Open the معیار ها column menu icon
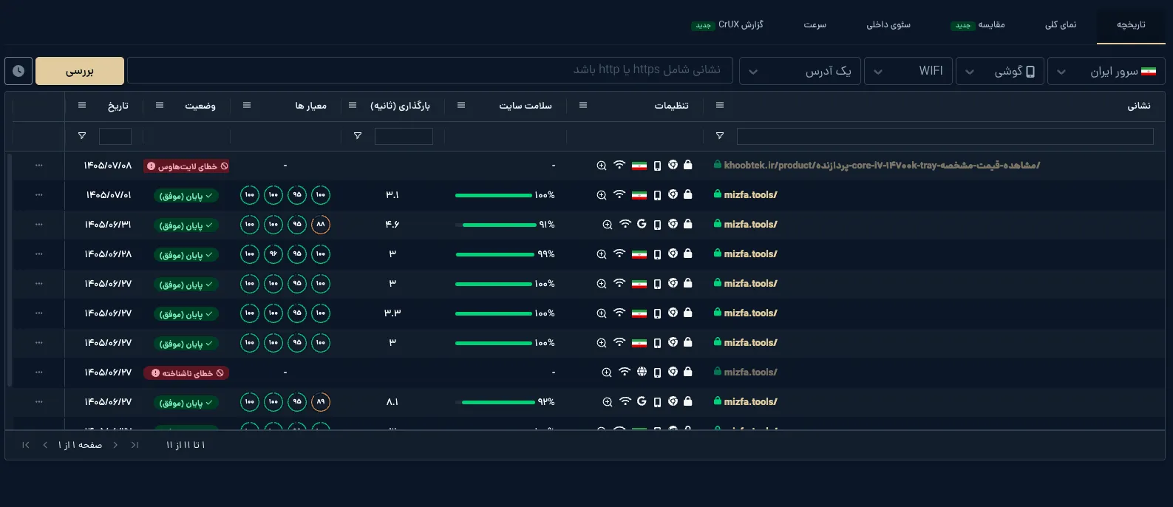The height and width of the screenshot is (507, 1173). tap(247, 106)
